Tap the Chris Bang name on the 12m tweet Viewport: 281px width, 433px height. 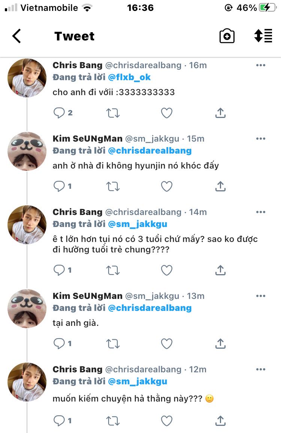pyautogui.click(x=77, y=369)
